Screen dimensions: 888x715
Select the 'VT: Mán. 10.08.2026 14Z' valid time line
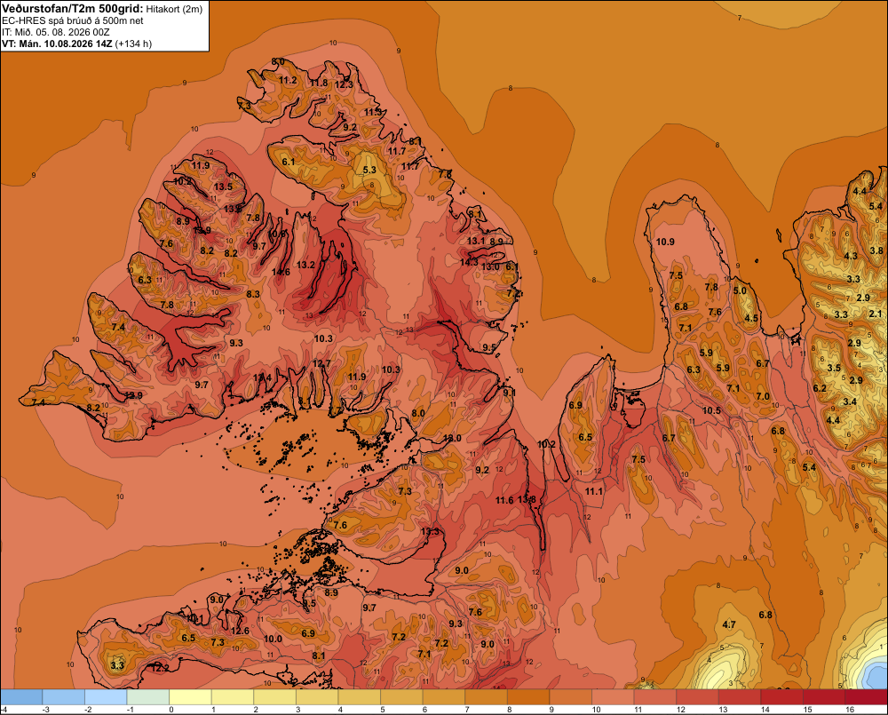[57, 44]
